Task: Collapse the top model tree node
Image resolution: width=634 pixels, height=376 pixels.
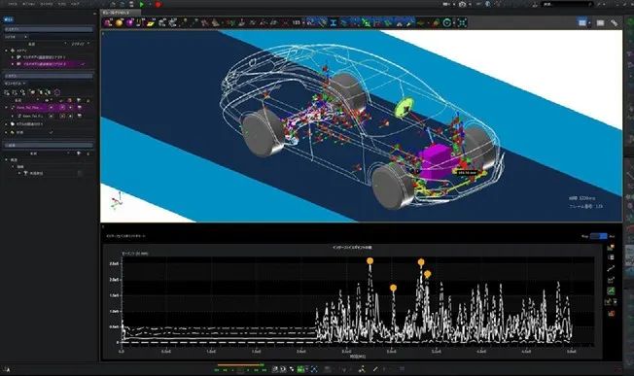Action: 7,51
